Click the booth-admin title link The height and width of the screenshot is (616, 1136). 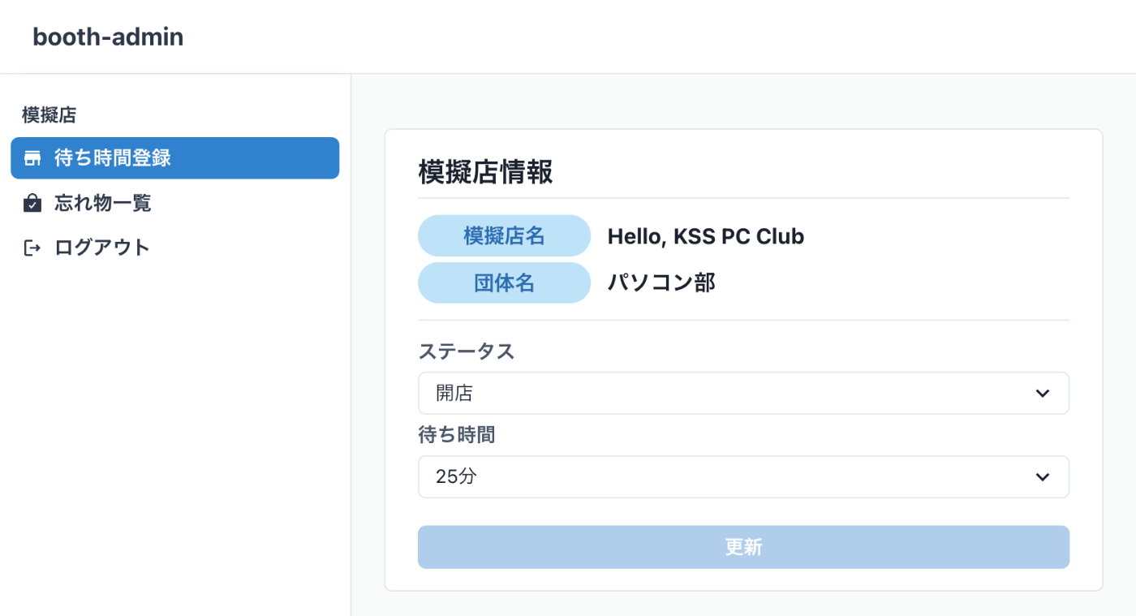108,37
